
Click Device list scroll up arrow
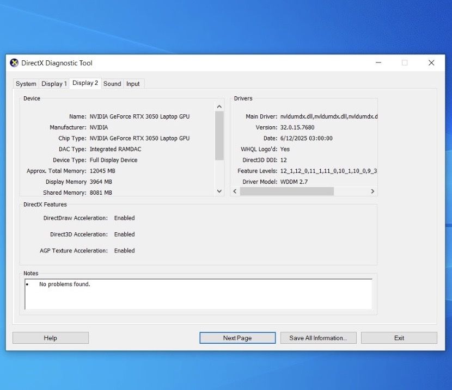pyautogui.click(x=219, y=107)
